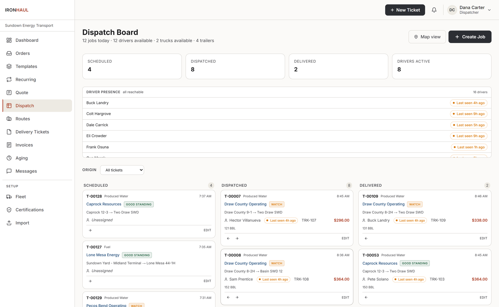Select Buck Landry presence row
The width and height of the screenshot is (499, 307).
(287, 103)
